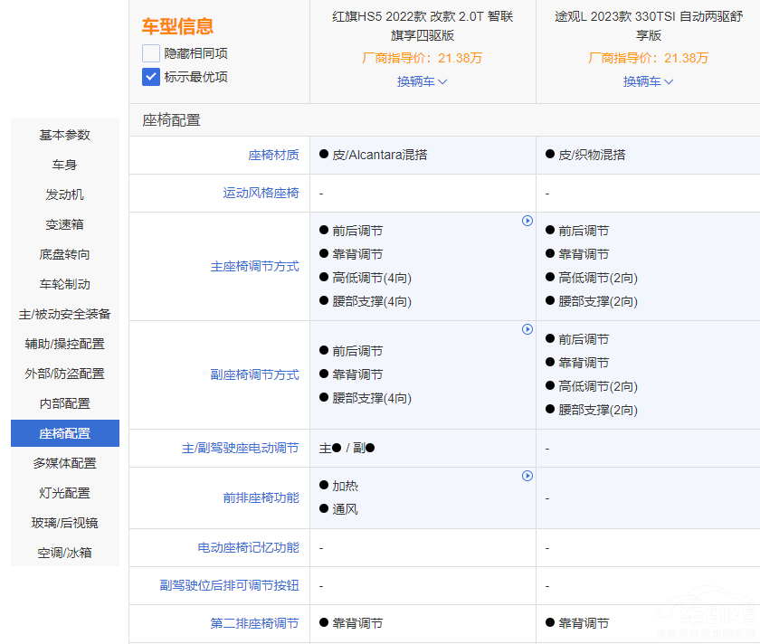
Task: Open 第二排座椅调节 parameter link
Action: click(x=254, y=623)
